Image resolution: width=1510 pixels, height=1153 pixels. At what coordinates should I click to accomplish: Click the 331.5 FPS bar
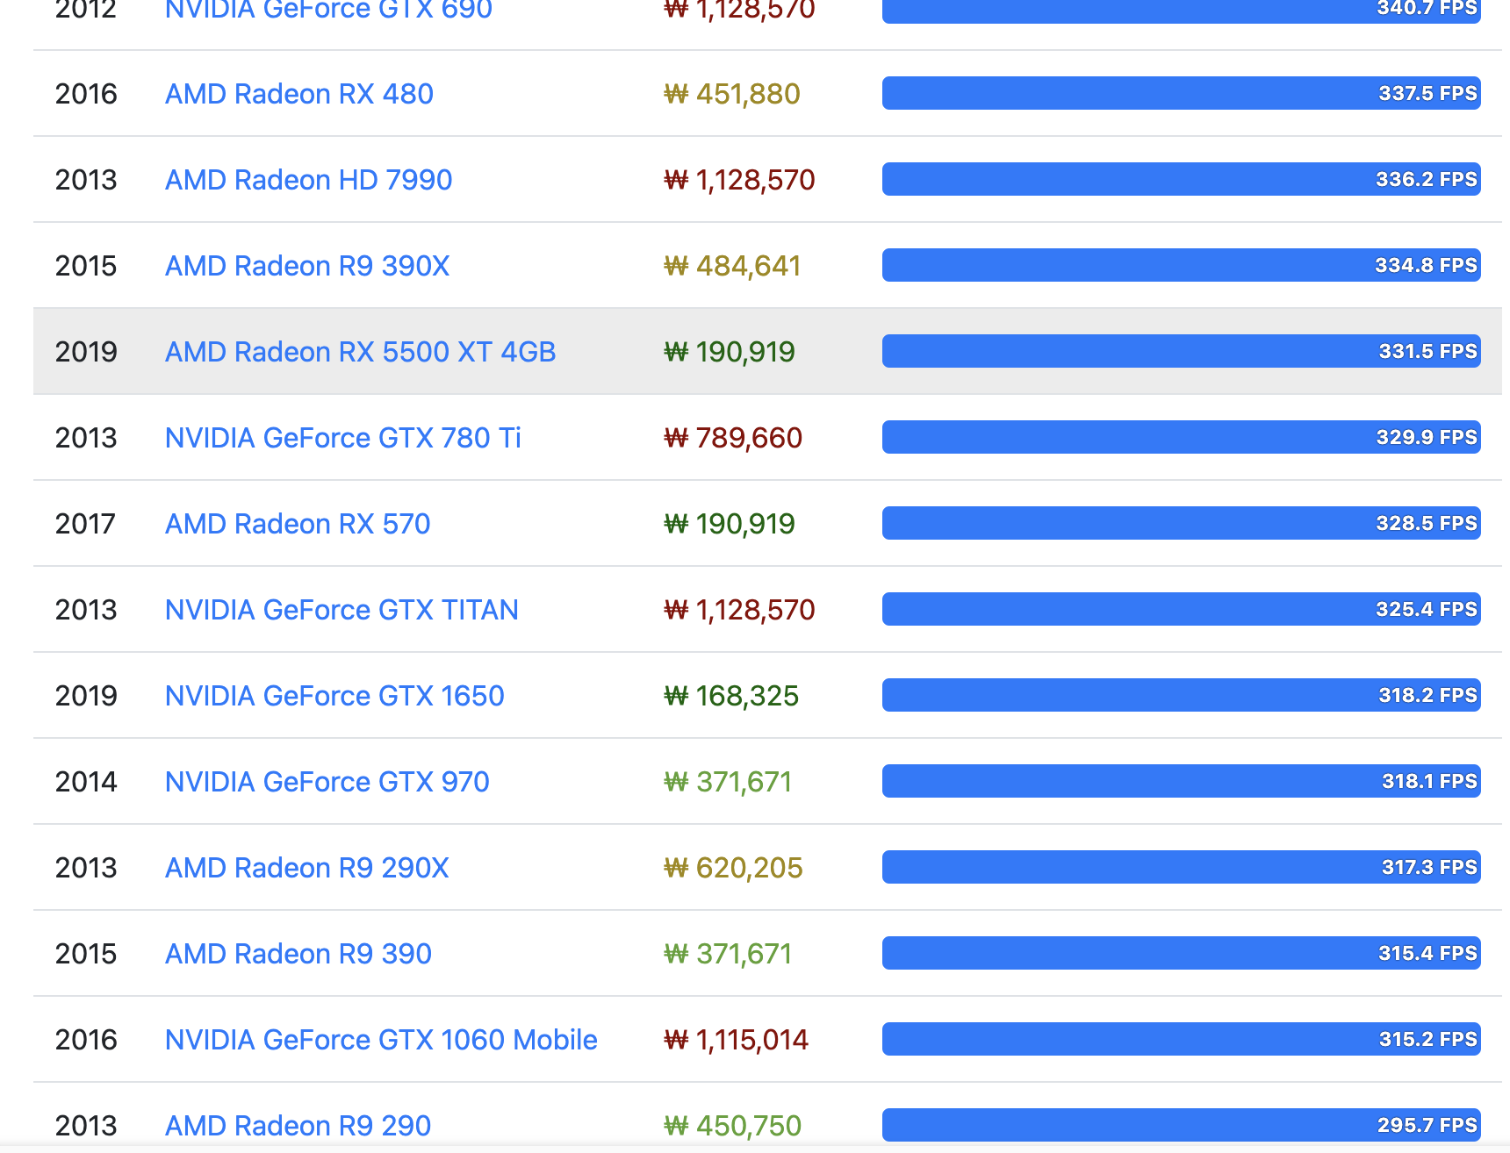pyautogui.click(x=1182, y=351)
